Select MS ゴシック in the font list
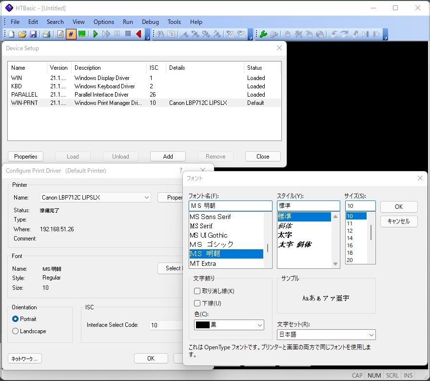This screenshot has height=381, width=430. [x=212, y=244]
